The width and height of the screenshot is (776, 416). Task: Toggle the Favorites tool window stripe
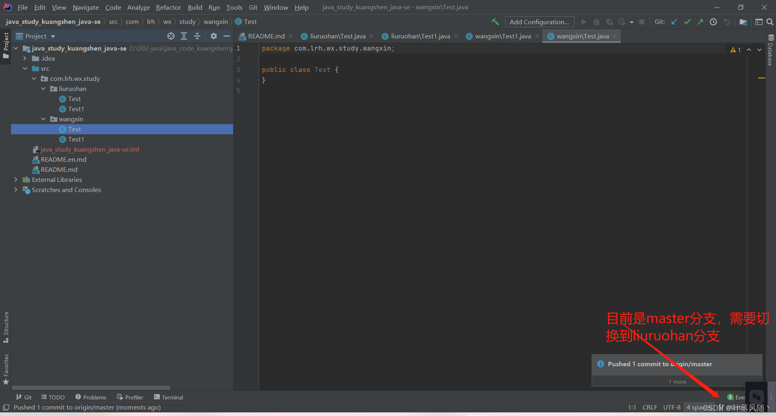click(6, 370)
